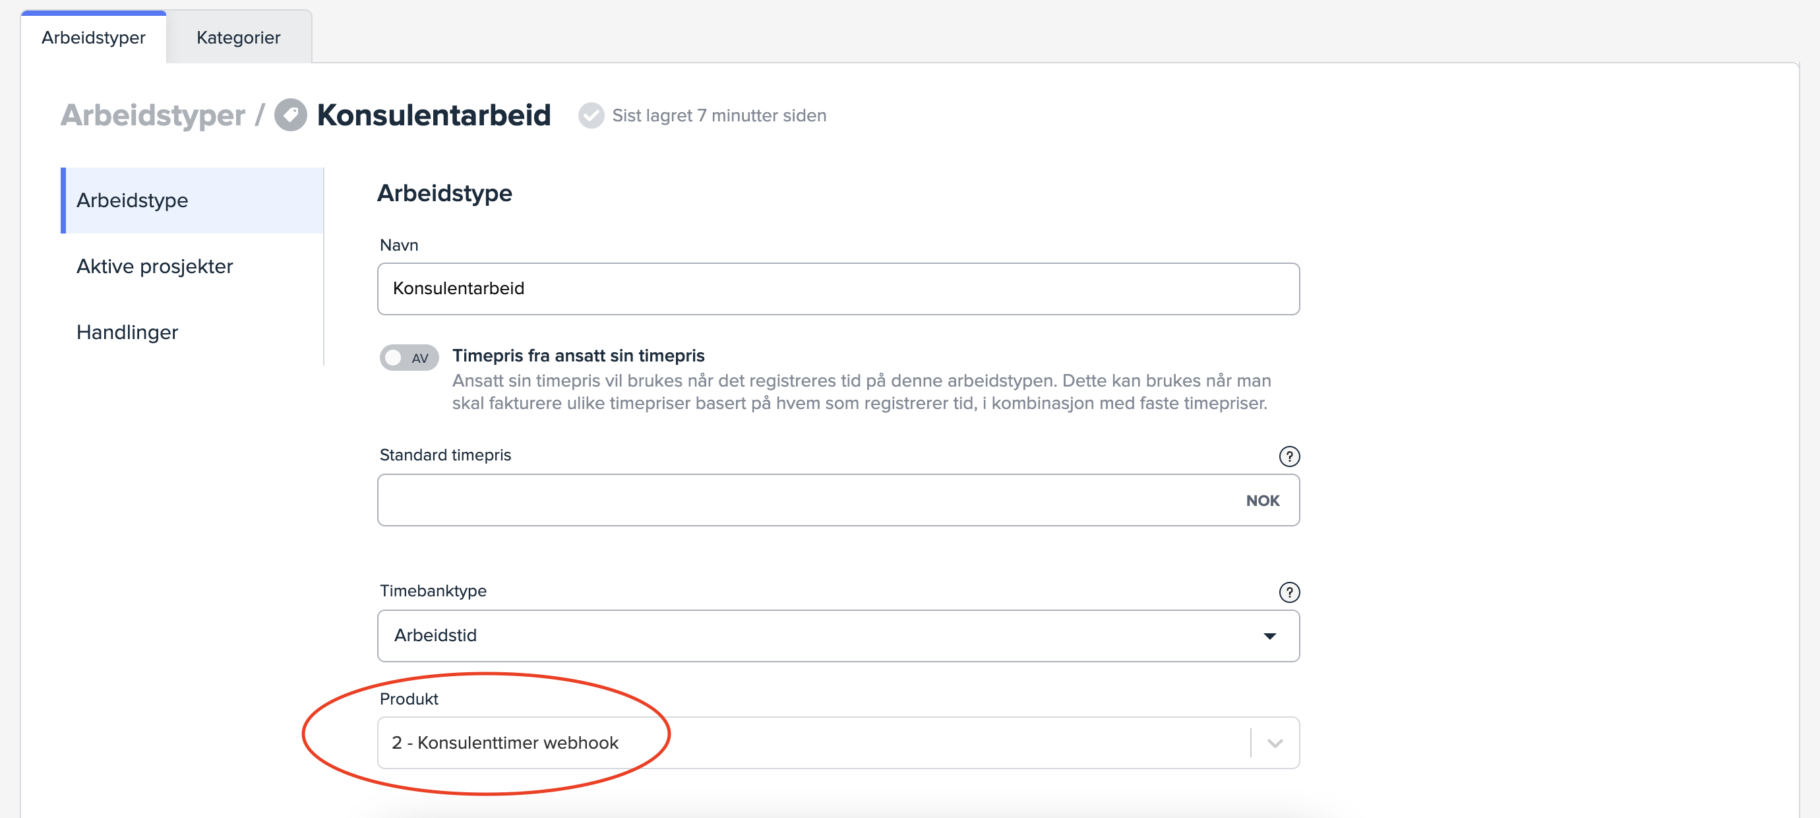The image size is (1820, 818).
Task: Go back via Arbeidstyper breadcrumb link
Action: [152, 115]
